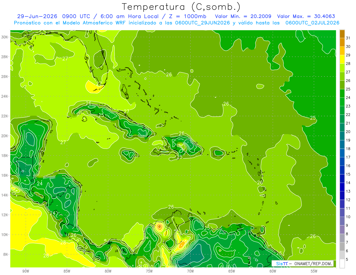
Task: Pick the gray legend band between 6 and 7
Action: (x=342, y=247)
